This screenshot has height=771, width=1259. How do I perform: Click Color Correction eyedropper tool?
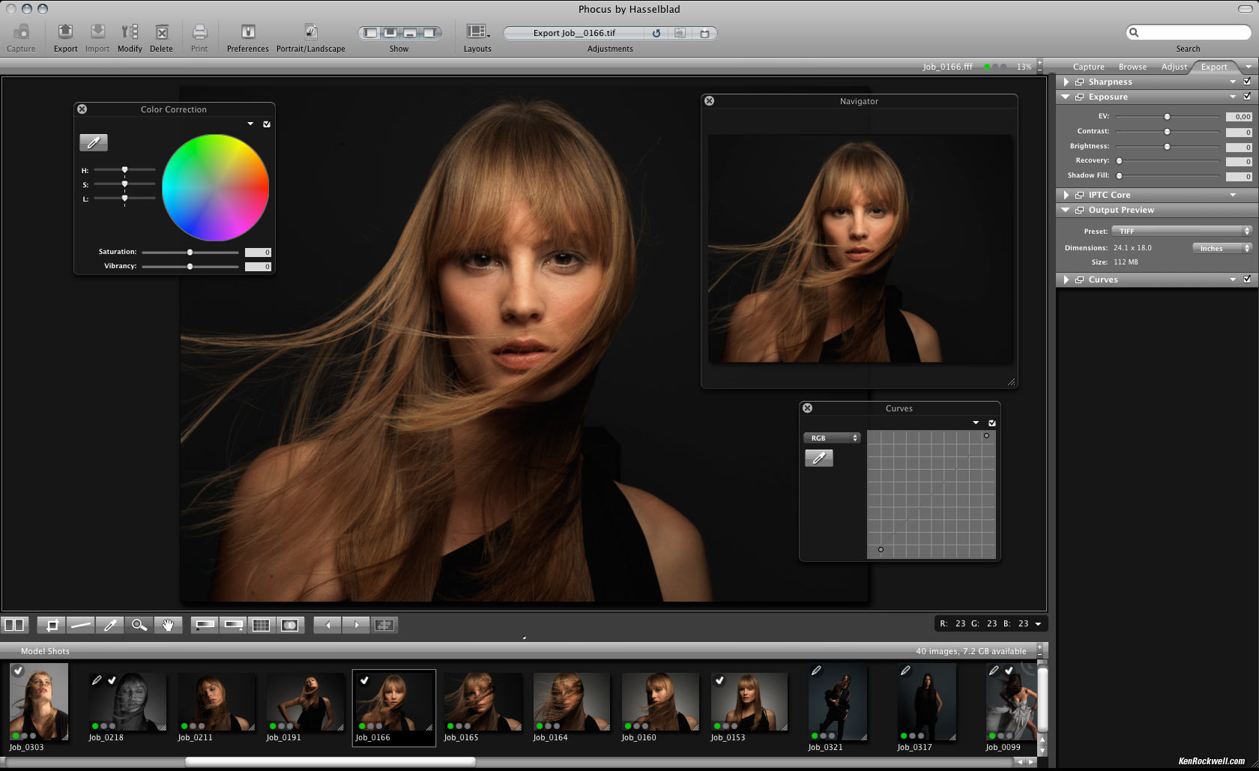[94, 142]
